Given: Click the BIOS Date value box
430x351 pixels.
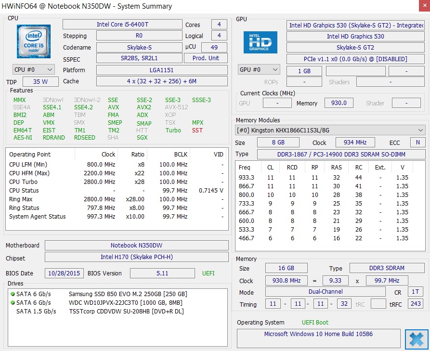Looking at the screenshot, I should 64,273.
